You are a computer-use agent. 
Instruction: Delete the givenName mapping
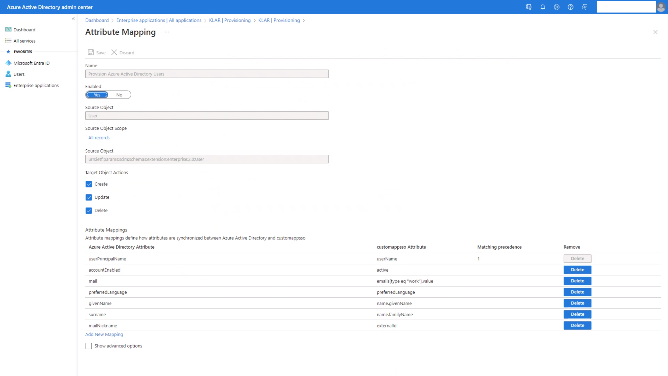[577, 303]
